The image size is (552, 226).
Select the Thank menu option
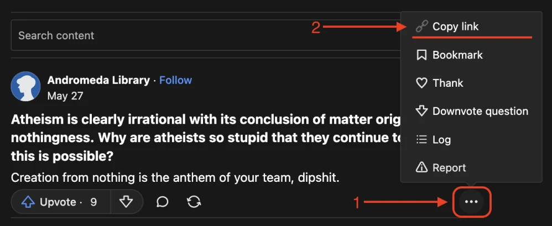(x=448, y=83)
